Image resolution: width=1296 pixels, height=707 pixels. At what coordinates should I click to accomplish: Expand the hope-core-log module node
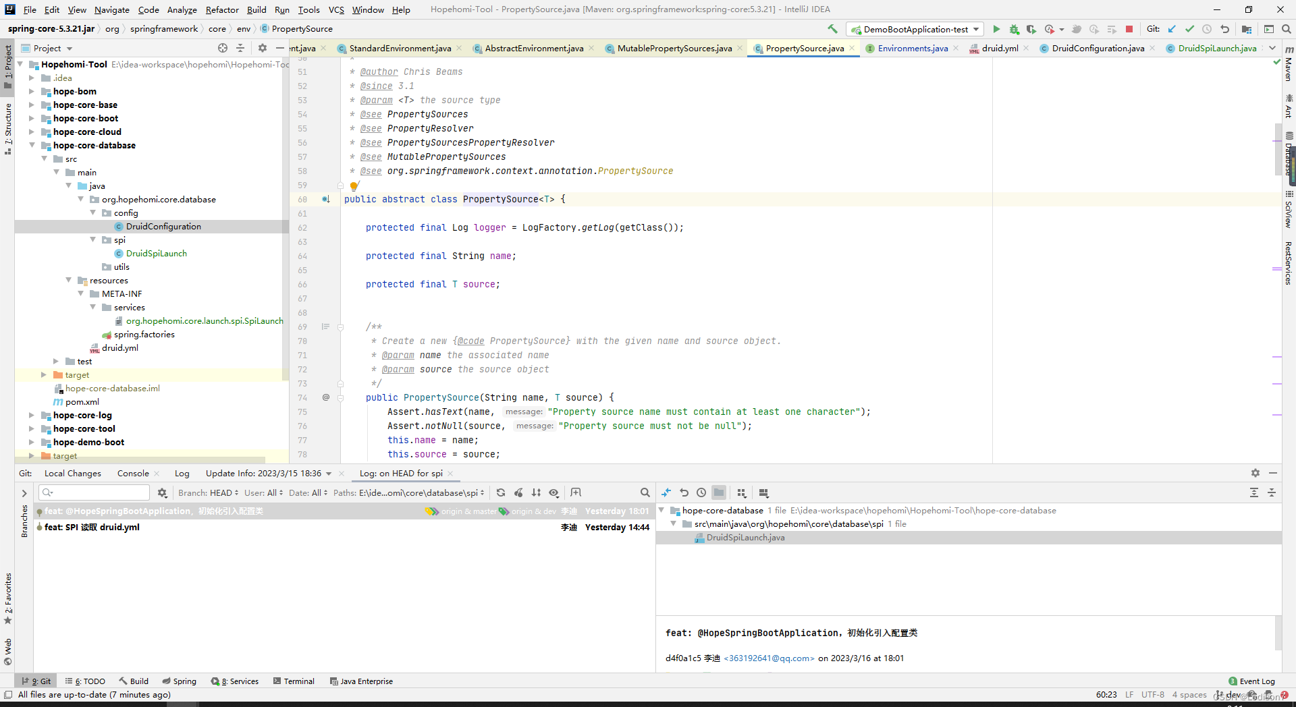click(31, 415)
